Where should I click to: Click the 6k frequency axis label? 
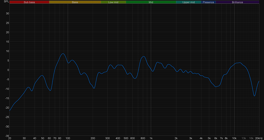[x=216, y=138]
